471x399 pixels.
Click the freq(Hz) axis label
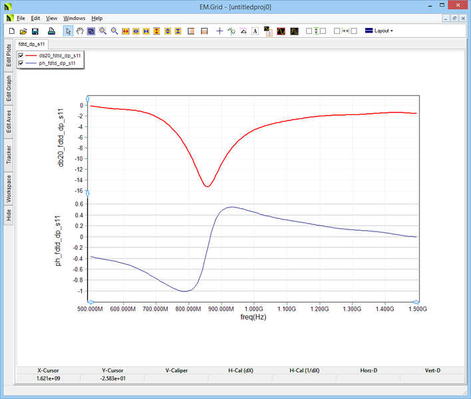click(253, 317)
